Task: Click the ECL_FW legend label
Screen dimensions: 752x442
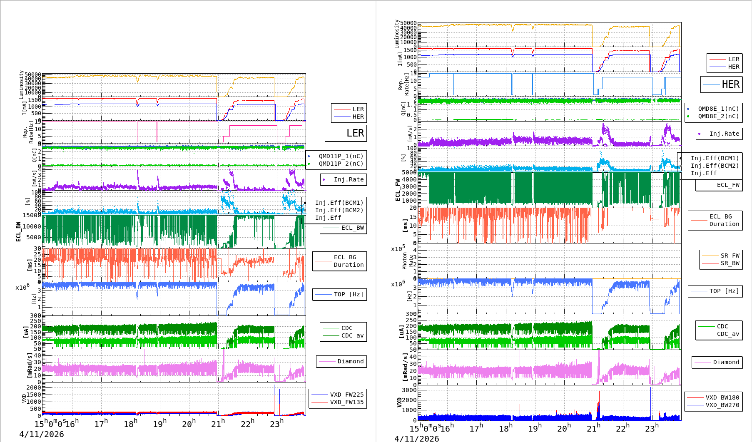Action: (x=728, y=185)
